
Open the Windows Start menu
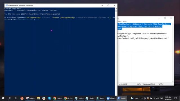coord(3,98)
